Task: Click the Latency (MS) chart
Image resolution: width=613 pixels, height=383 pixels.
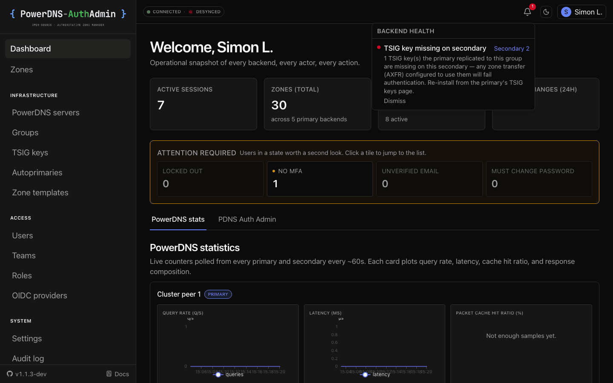Action: [375, 344]
